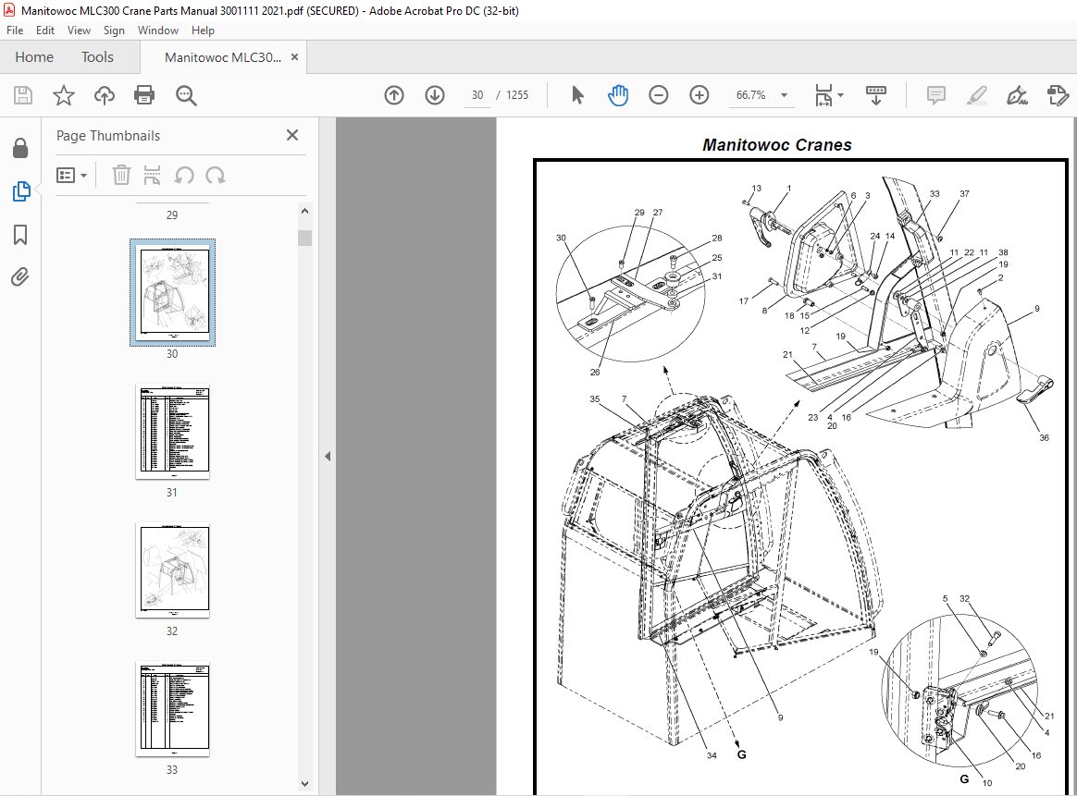
Task: Collapse the navigation pane with left arrow
Action: 328,457
